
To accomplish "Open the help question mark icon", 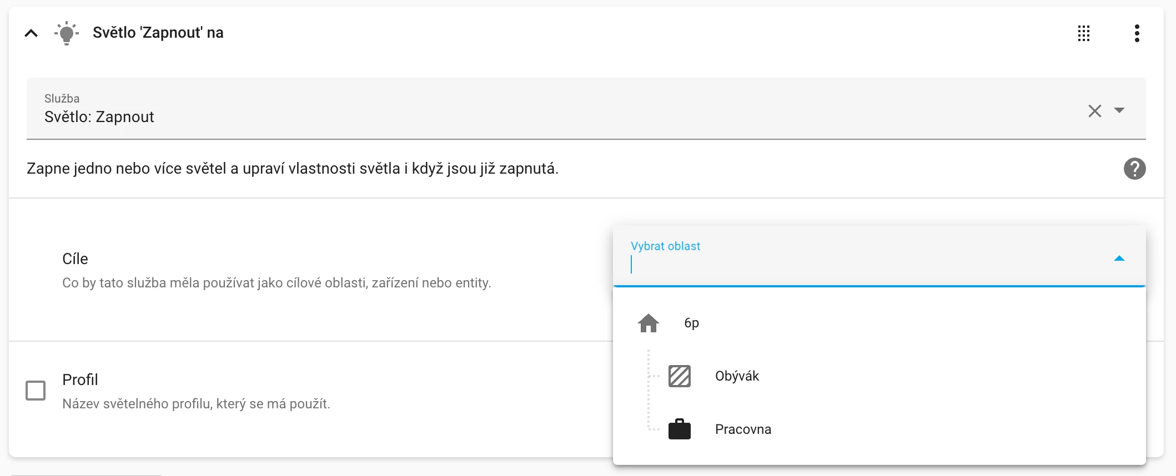I will point(1135,169).
